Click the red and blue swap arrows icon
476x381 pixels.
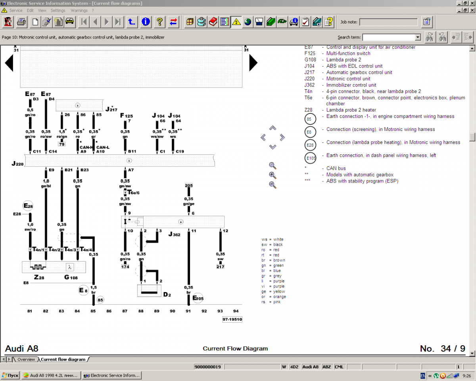173,21
